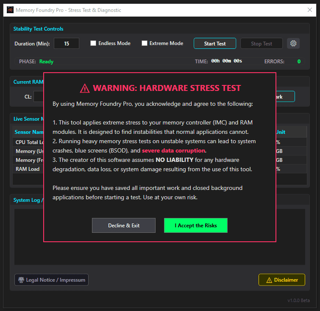Enable the Endless Mode checkbox
The width and height of the screenshot is (320, 311).
(x=93, y=43)
